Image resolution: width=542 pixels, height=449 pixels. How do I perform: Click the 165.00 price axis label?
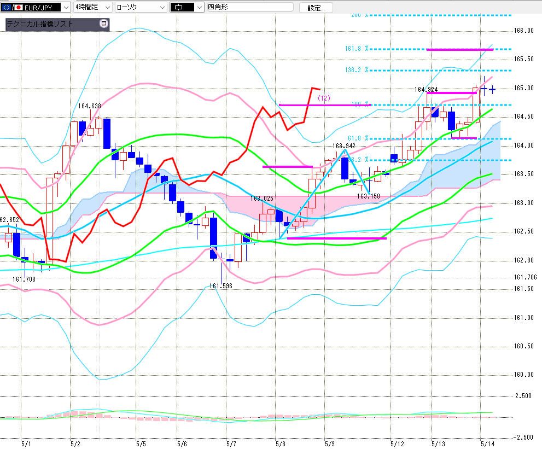[x=524, y=88]
